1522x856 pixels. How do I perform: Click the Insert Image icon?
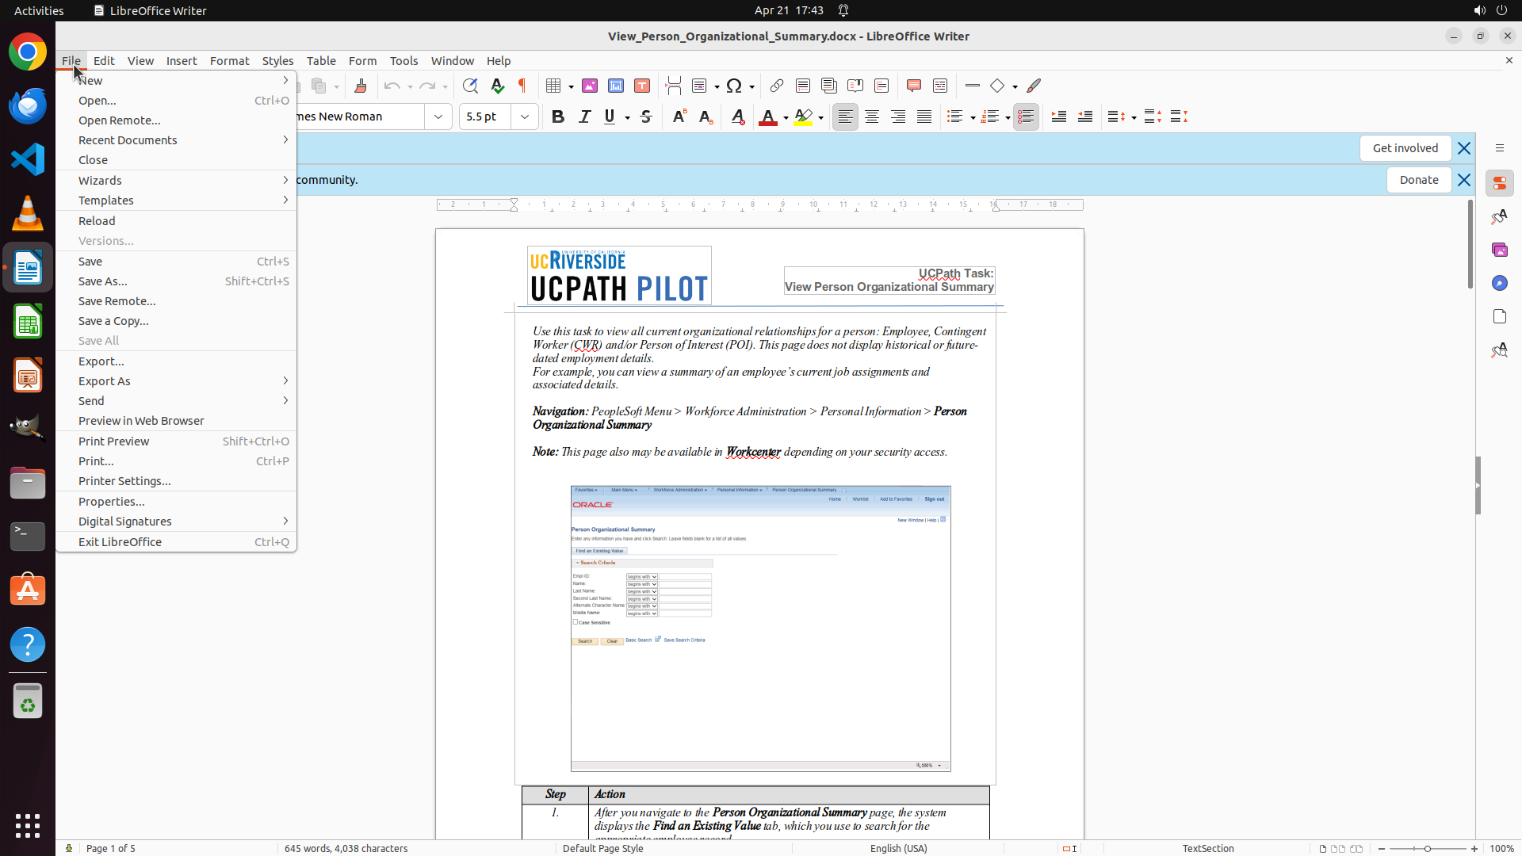(590, 86)
